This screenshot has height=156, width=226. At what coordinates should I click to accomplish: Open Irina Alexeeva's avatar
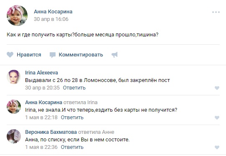pyautogui.click(x=14, y=77)
